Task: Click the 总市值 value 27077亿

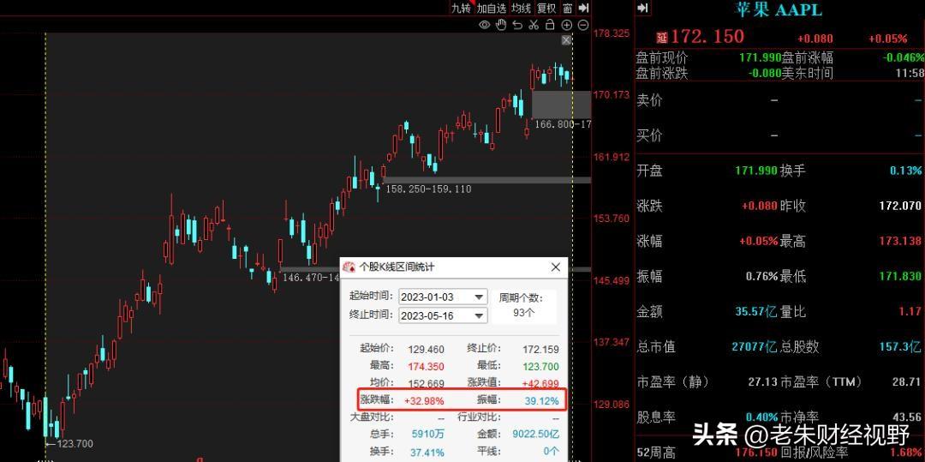Action: (x=755, y=346)
